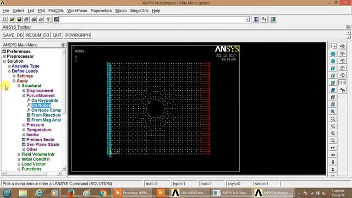Screen dimensions: 352x198
Task: Click the command prompt icon beside the input box
Action: (56, 19)
